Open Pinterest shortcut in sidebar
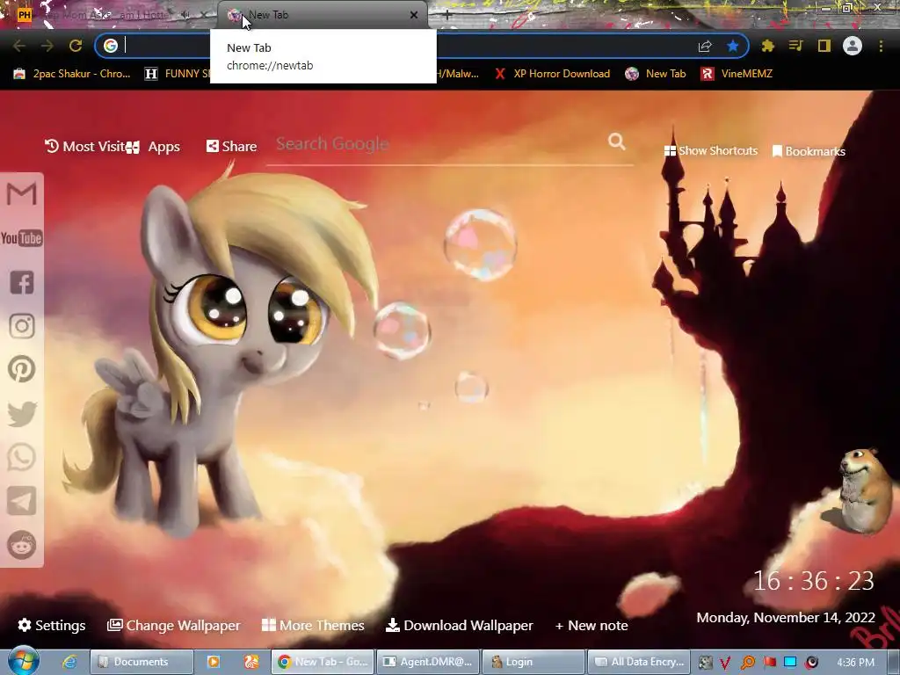Image resolution: width=900 pixels, height=675 pixels. pos(22,369)
